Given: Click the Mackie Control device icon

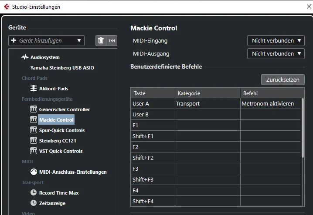Looking at the screenshot, I should (34, 119).
